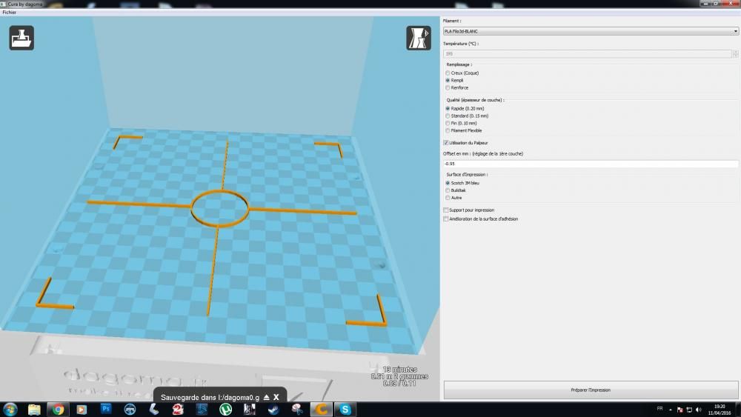Open Google Chrome from the taskbar
Screen dimensions: 741x417
pyautogui.click(x=58, y=409)
